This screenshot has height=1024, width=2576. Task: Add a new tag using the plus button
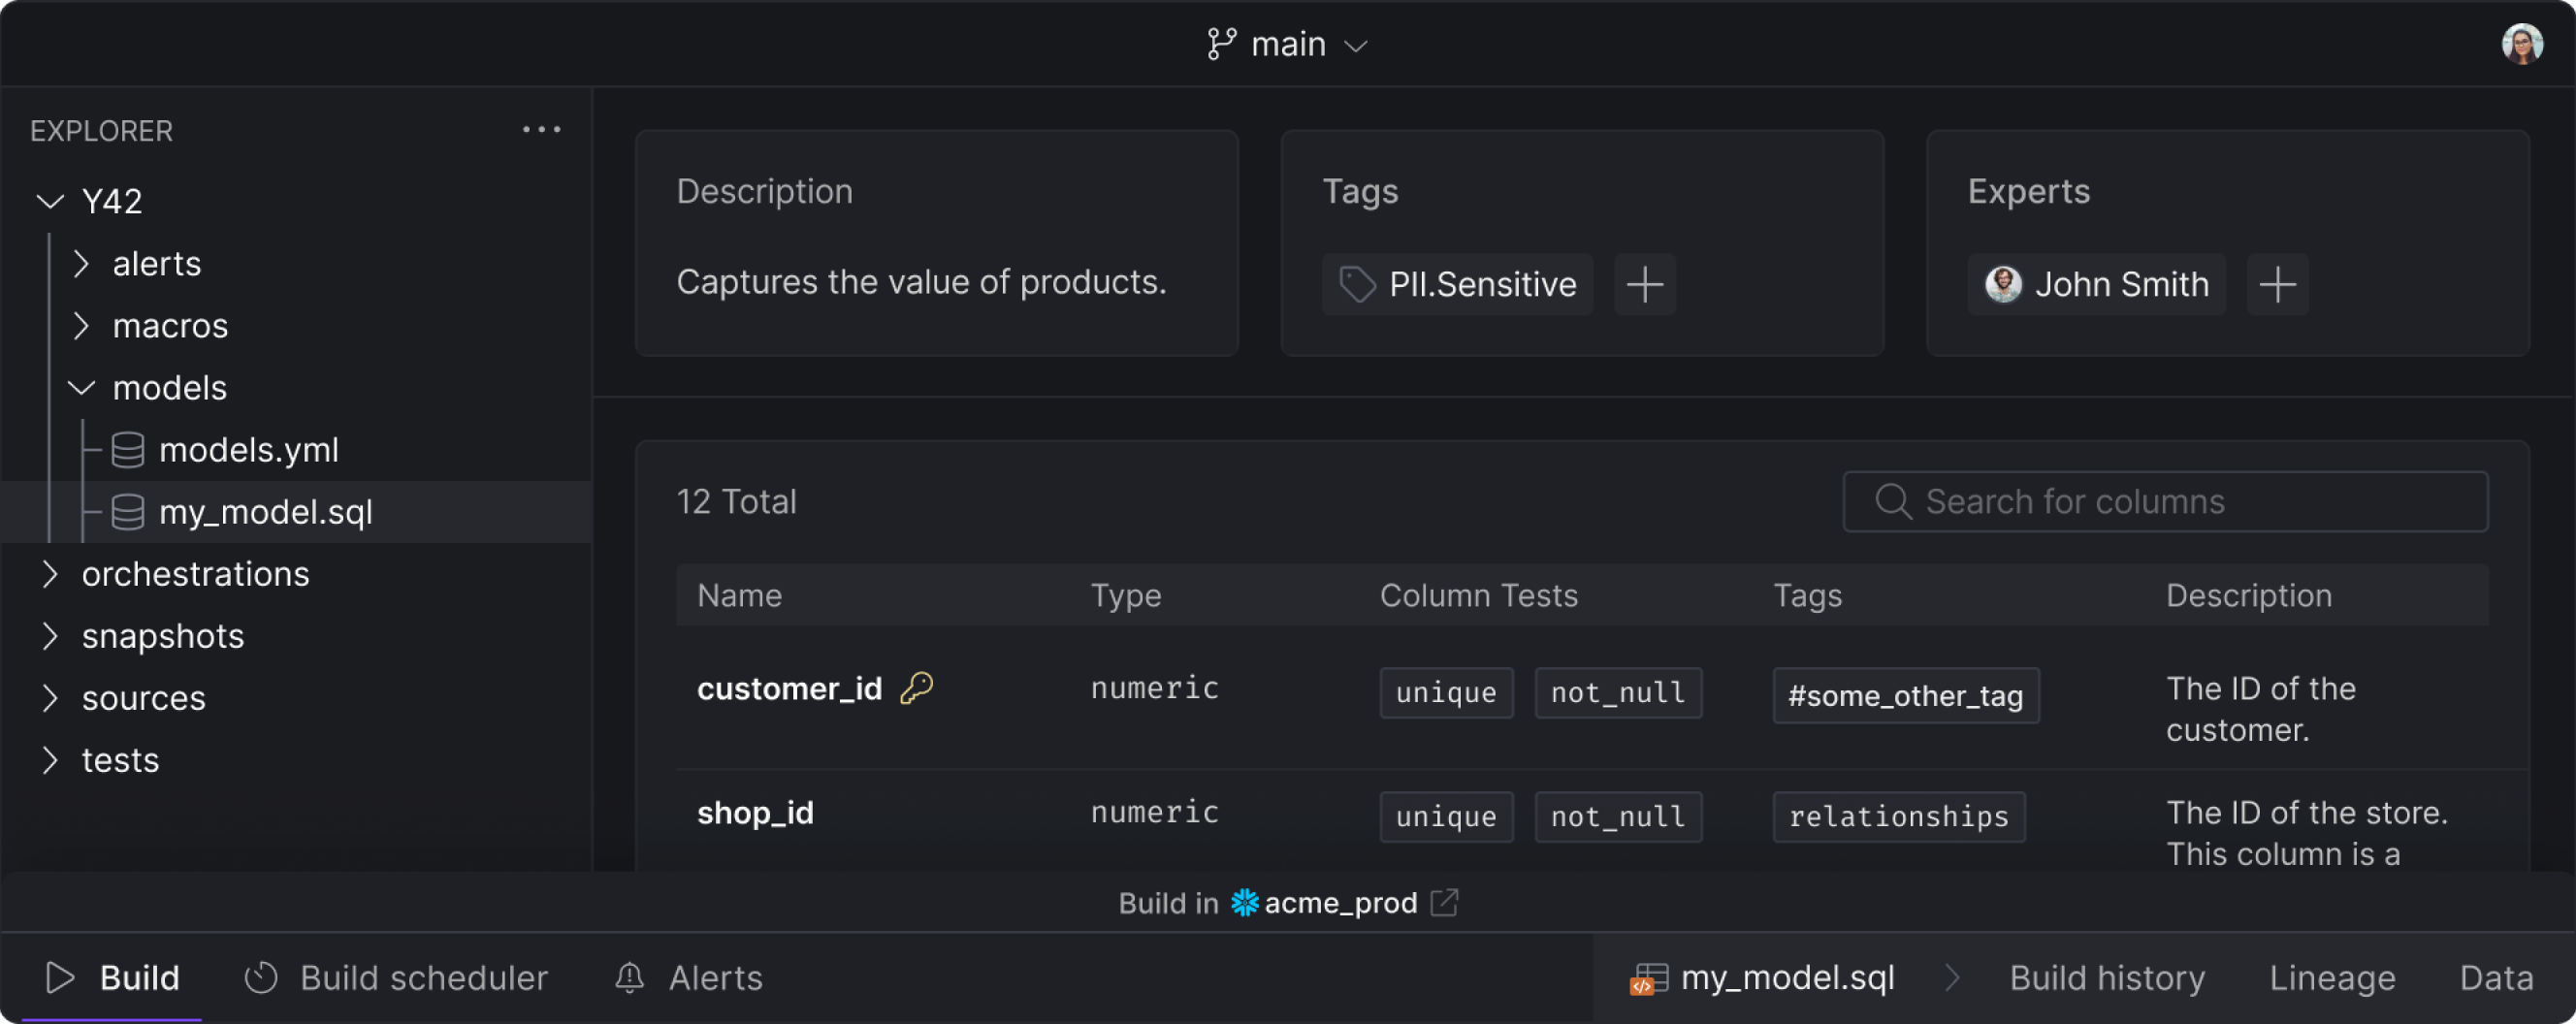pos(1644,284)
